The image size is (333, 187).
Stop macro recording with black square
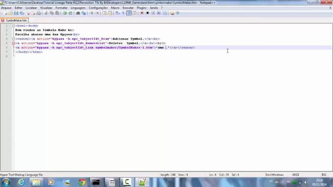[x=147, y=13]
